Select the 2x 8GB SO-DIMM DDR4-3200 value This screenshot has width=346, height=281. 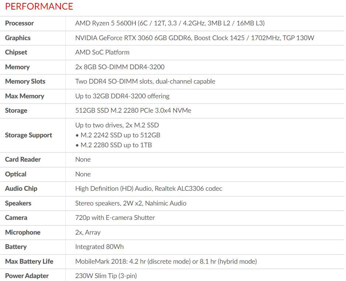point(120,67)
